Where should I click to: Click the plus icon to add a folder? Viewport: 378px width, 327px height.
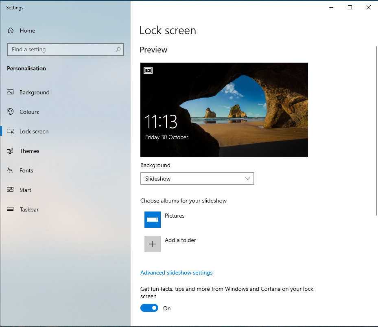pyautogui.click(x=153, y=244)
